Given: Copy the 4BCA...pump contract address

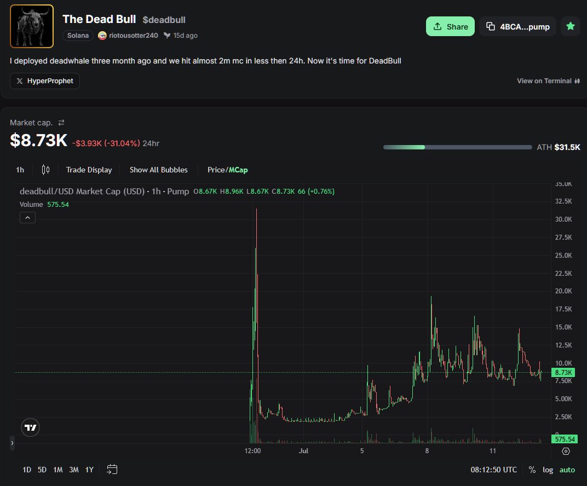Looking at the screenshot, I should 517,27.
